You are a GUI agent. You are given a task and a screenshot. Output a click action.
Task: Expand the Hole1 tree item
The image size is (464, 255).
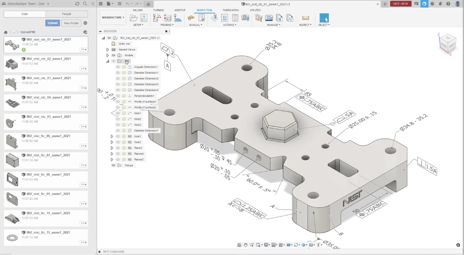coord(112,137)
